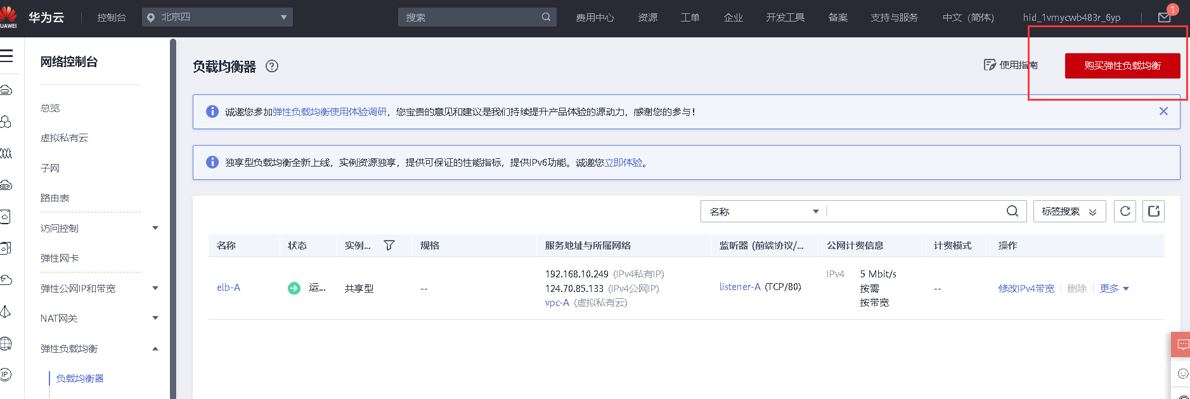Click the 124.70.85.133 public IP text
This screenshot has width=1190, height=399.
[x=574, y=289]
